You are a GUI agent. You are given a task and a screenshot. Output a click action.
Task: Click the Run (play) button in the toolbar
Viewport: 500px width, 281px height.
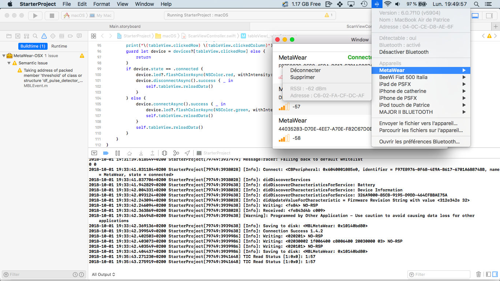[35, 16]
